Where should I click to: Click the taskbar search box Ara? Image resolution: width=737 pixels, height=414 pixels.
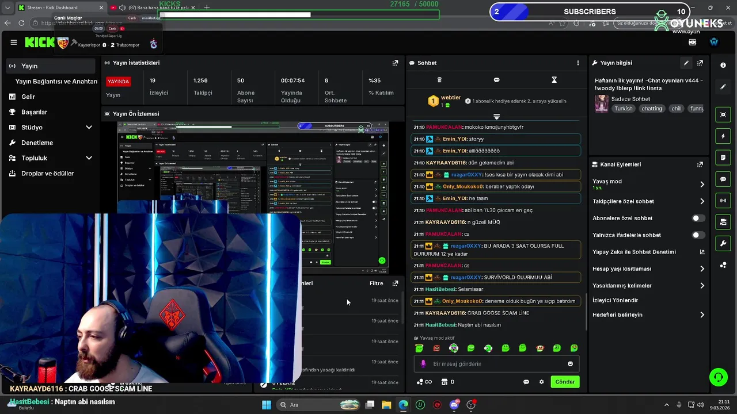pyautogui.click(x=319, y=405)
